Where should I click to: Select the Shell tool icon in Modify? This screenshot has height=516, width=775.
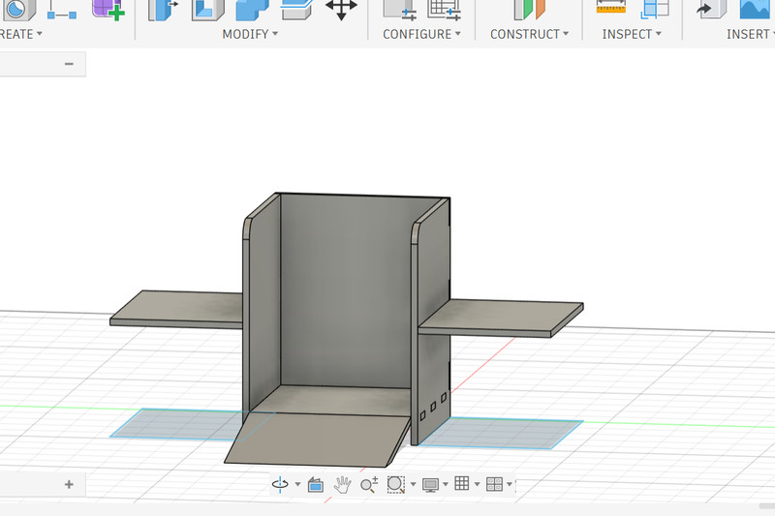[x=207, y=10]
